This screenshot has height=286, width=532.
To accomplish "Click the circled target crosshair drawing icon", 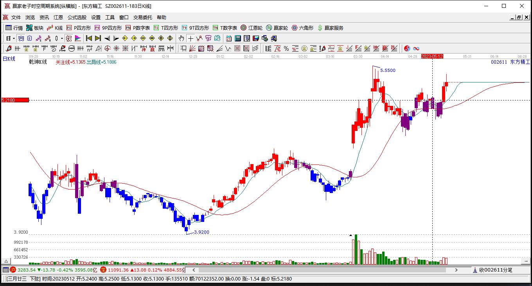I will (107, 48).
